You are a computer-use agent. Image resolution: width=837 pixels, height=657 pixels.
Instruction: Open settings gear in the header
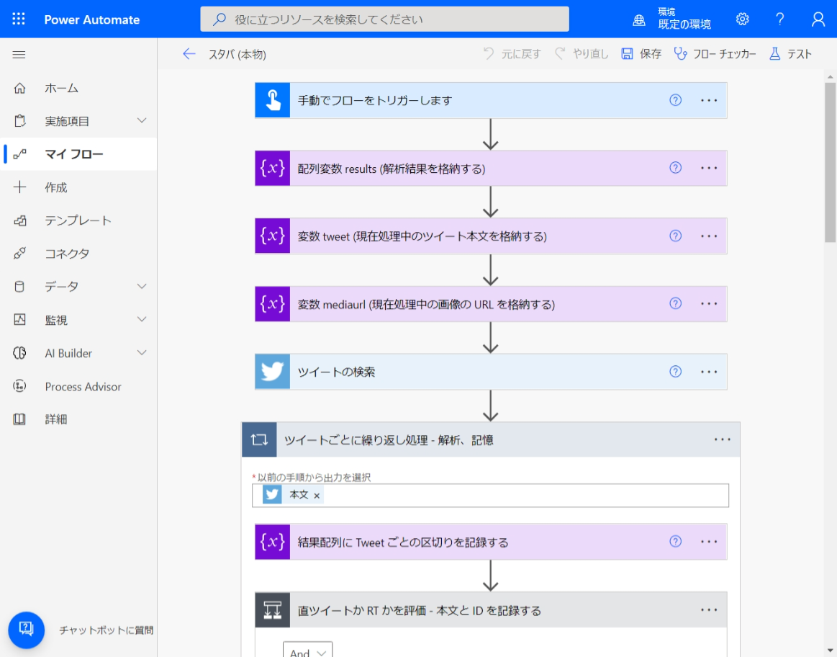(742, 19)
